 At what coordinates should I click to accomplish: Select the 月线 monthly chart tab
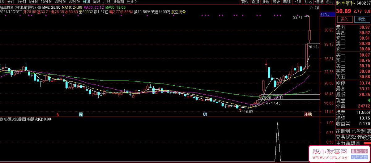tap(107, 2)
